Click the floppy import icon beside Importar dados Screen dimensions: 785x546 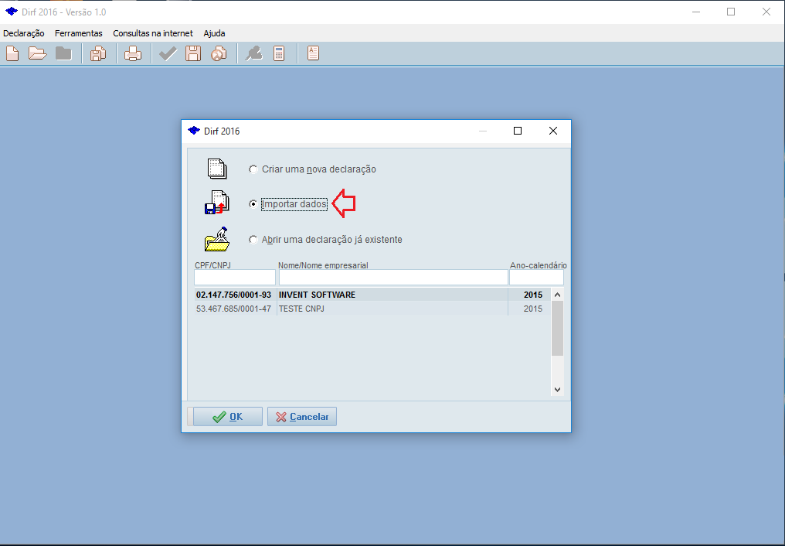pos(217,203)
